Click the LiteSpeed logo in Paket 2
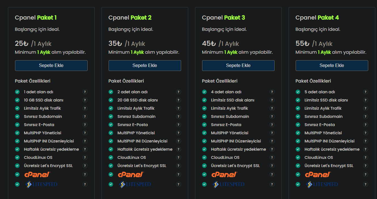Viewport: 377px width, 199px height. tap(135, 184)
